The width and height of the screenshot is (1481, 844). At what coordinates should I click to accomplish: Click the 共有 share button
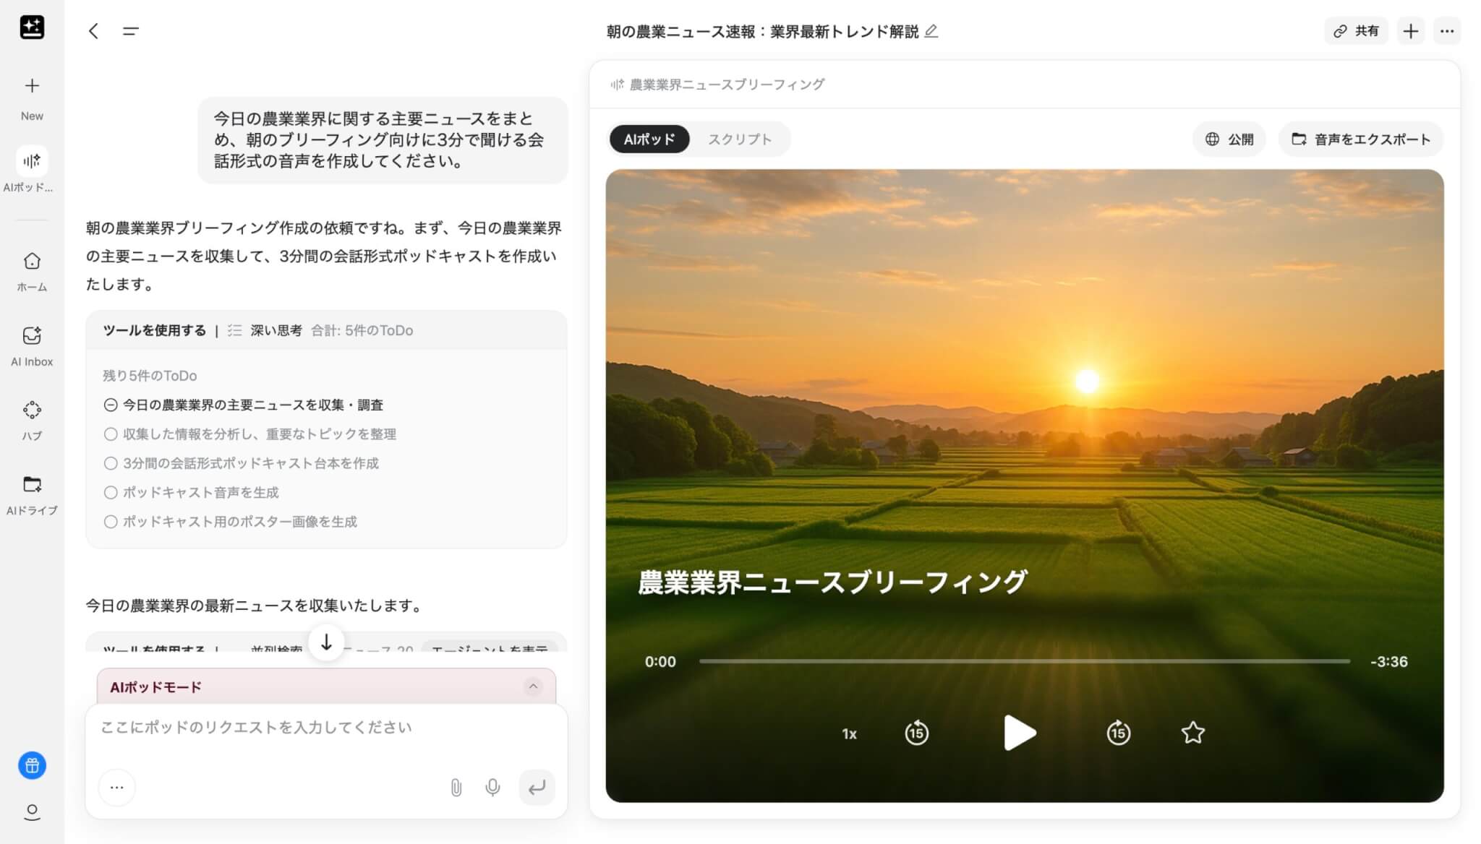(1356, 31)
